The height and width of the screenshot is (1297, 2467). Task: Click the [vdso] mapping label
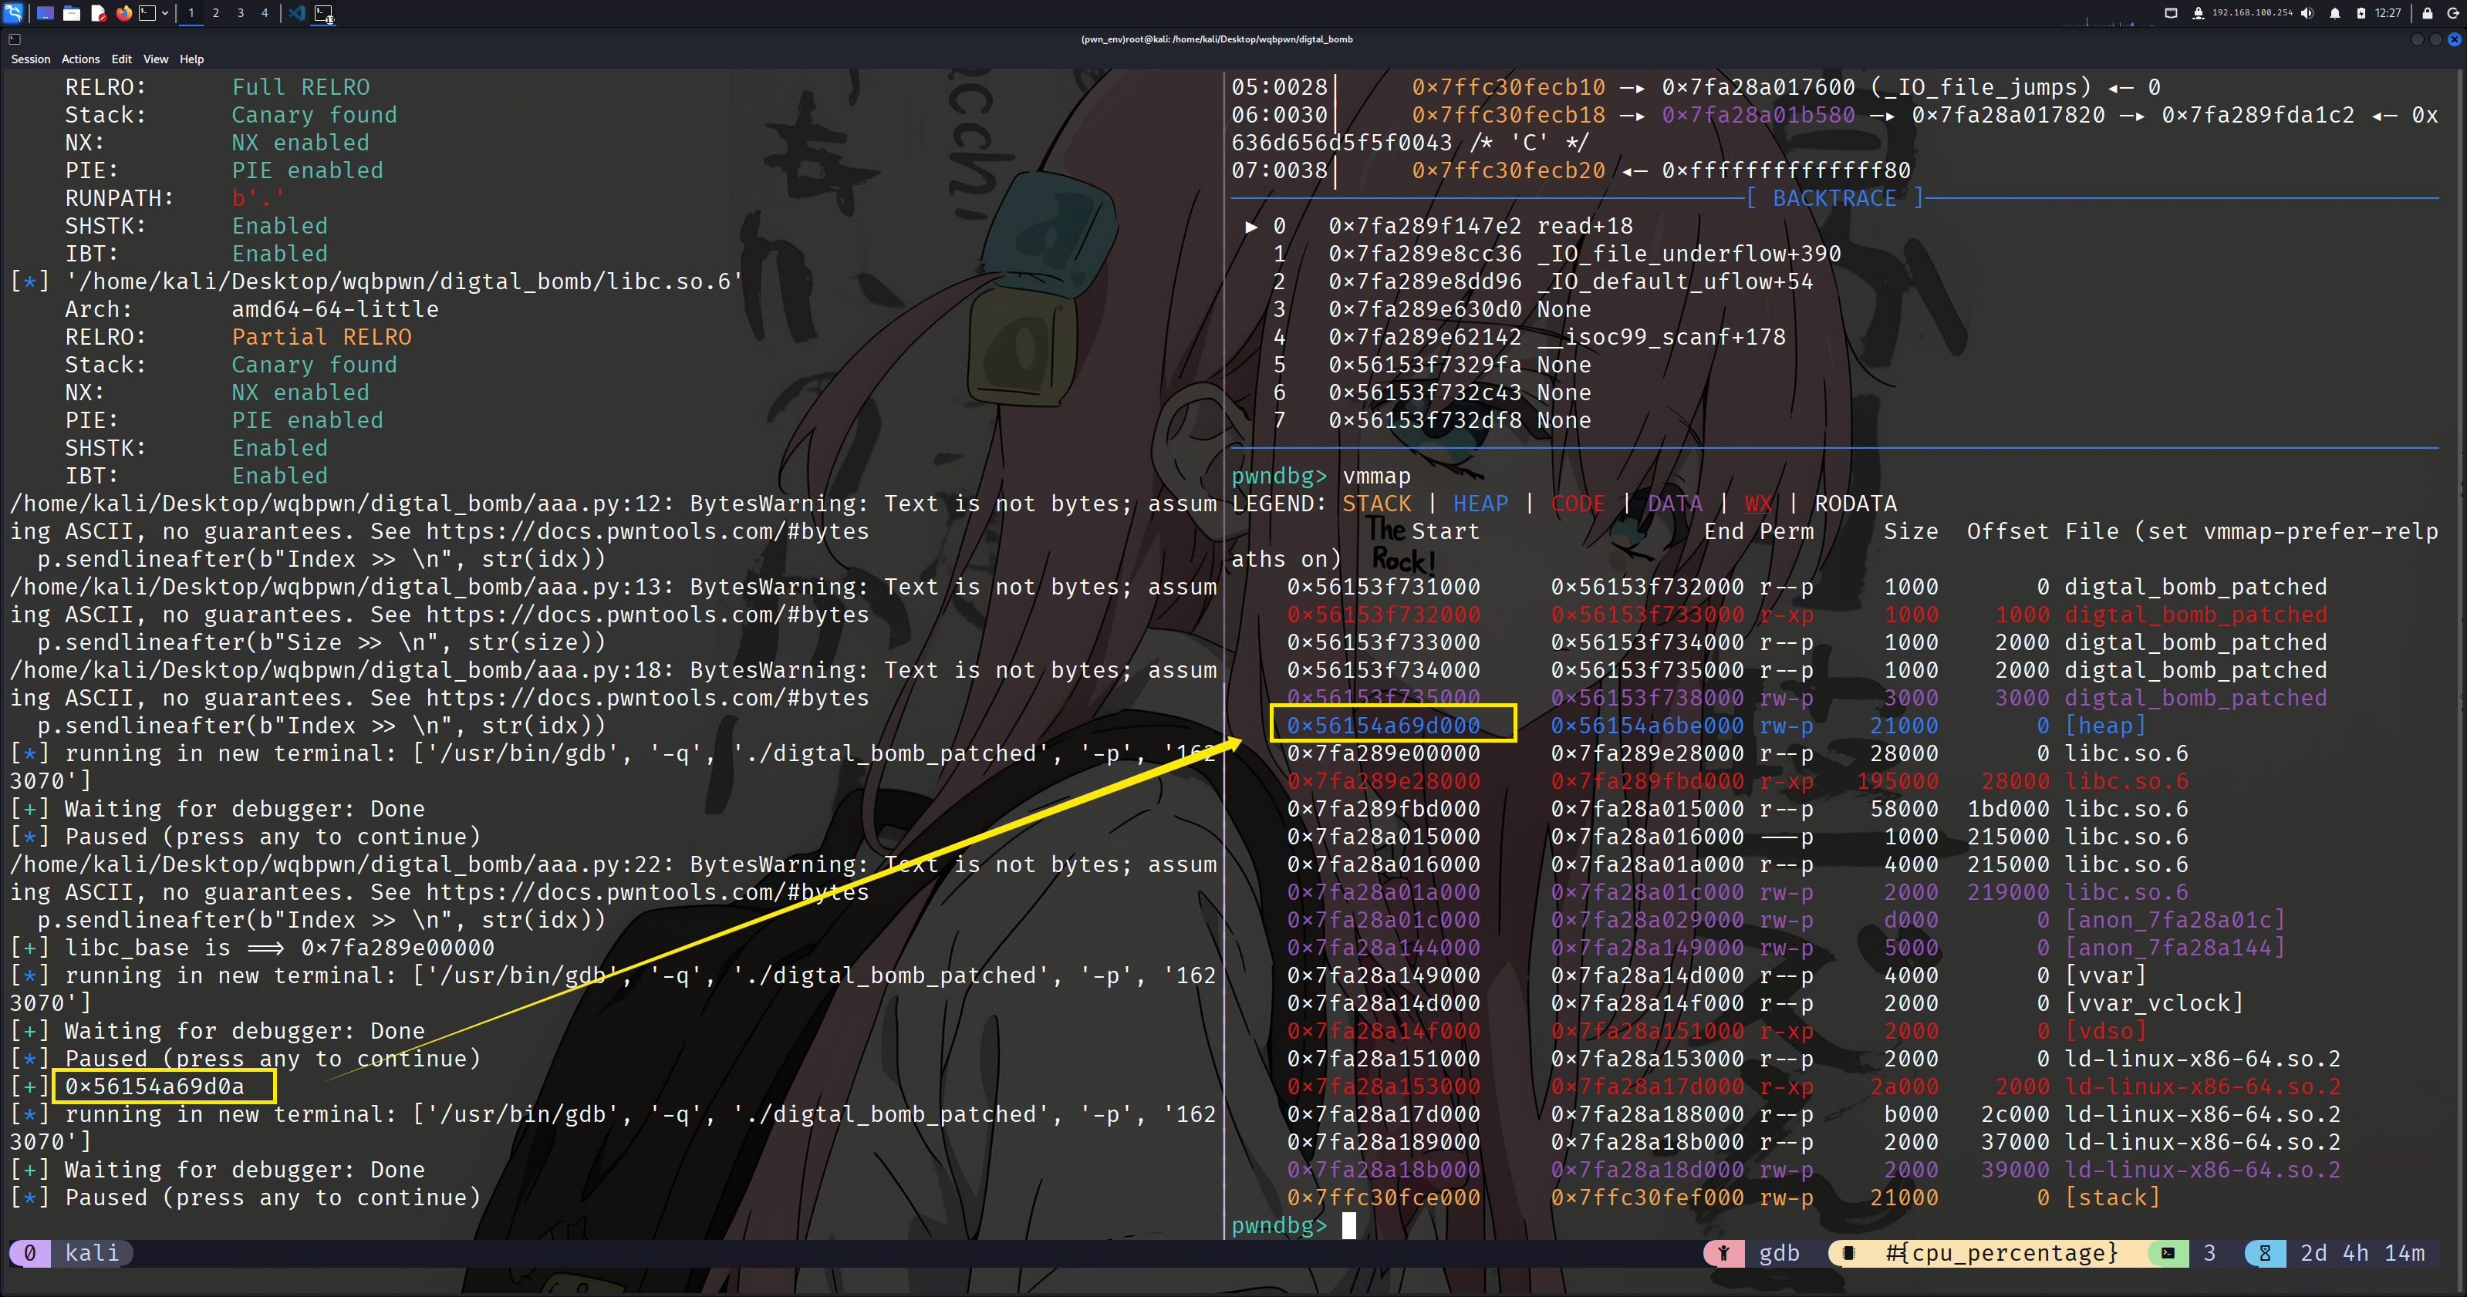pyautogui.click(x=2105, y=1031)
